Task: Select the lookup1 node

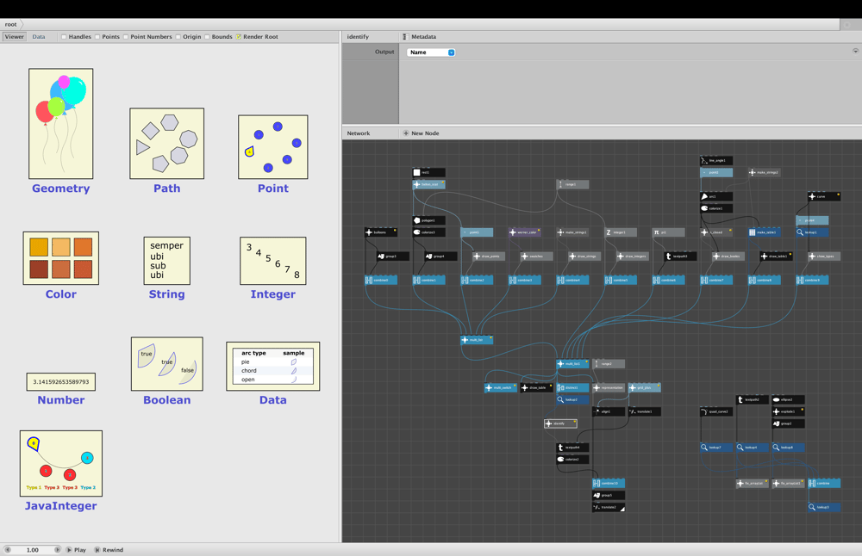Action: pos(812,232)
